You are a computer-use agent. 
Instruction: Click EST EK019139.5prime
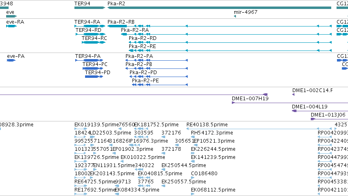[97, 125]
